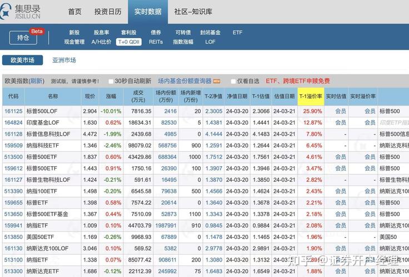Open fund code 159509 link

pyautogui.click(x=13, y=145)
